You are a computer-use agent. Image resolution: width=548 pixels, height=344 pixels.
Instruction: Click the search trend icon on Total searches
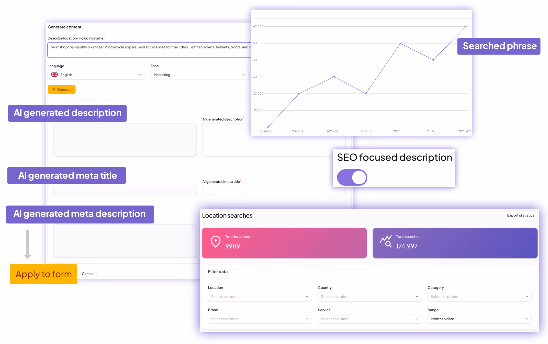click(386, 241)
